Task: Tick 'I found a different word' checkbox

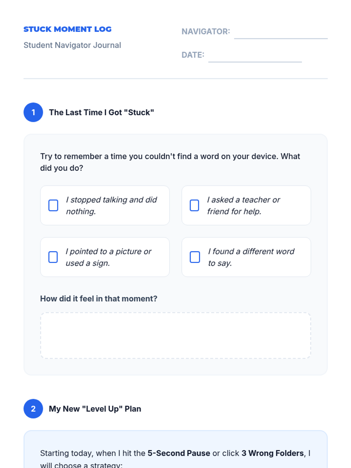Action: [195, 257]
